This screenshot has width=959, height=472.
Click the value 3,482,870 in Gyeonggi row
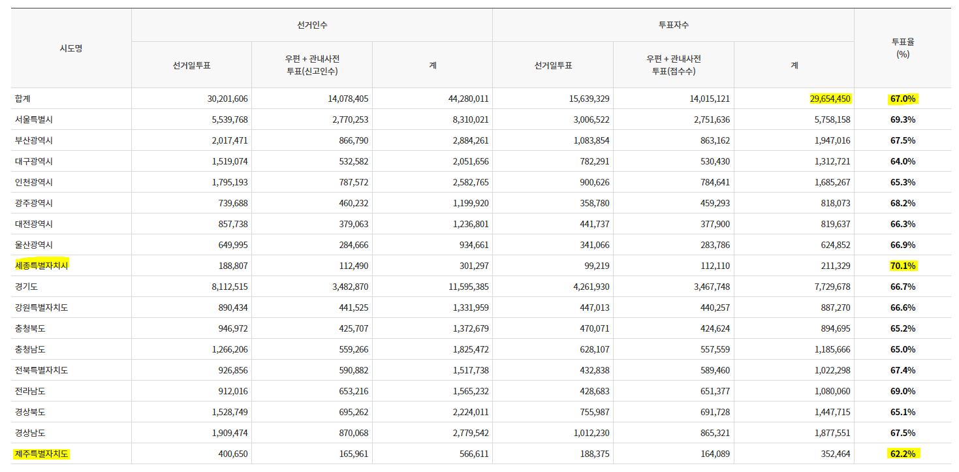(x=351, y=287)
